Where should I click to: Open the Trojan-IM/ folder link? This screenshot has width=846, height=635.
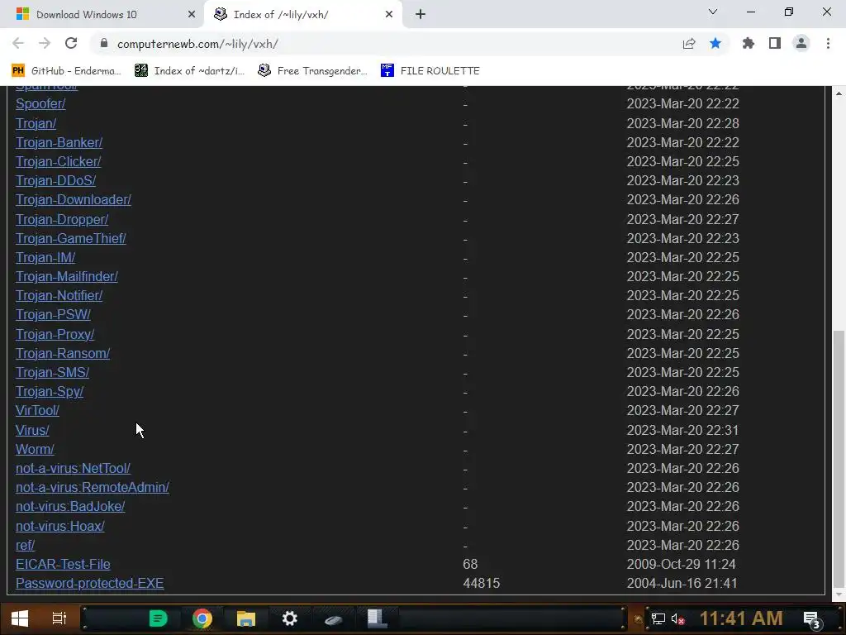(x=45, y=258)
